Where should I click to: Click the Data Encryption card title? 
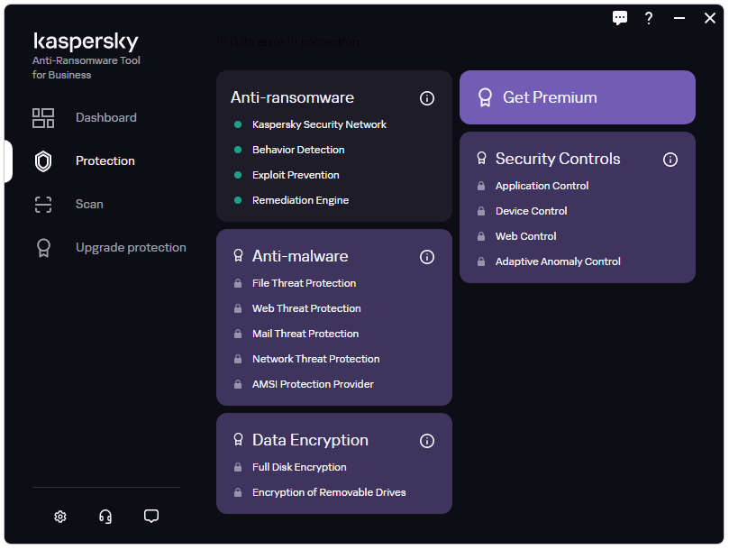tap(310, 440)
